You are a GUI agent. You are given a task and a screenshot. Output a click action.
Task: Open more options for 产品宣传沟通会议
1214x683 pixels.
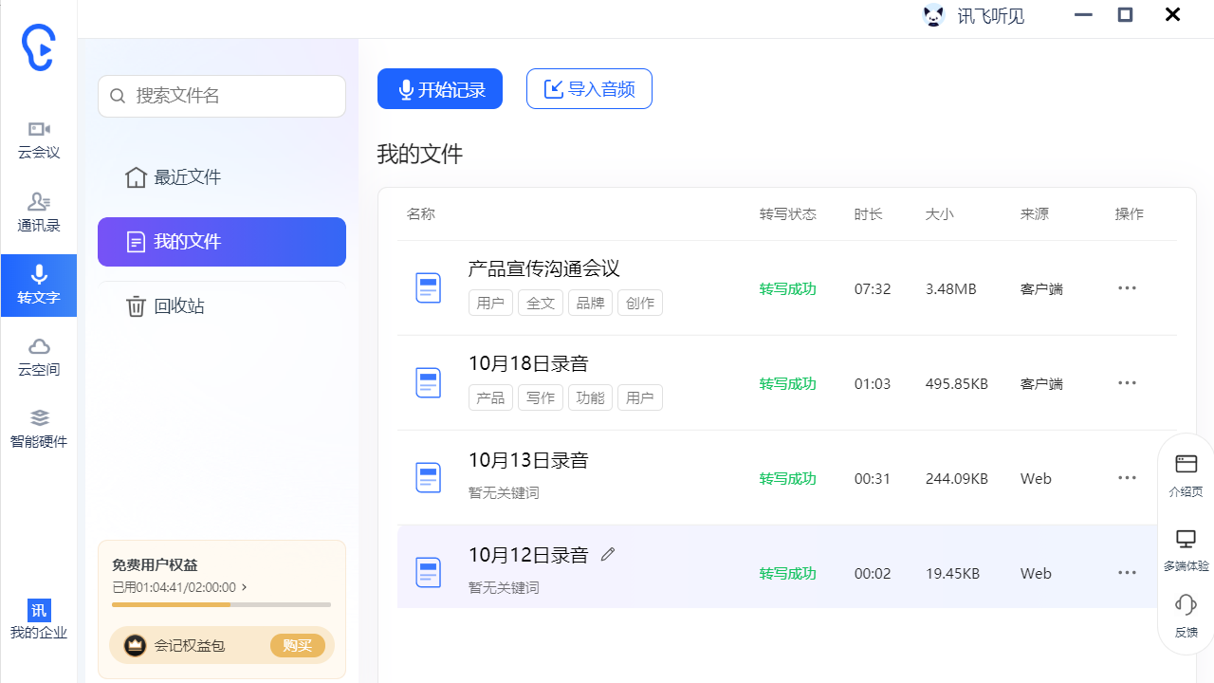1127,288
